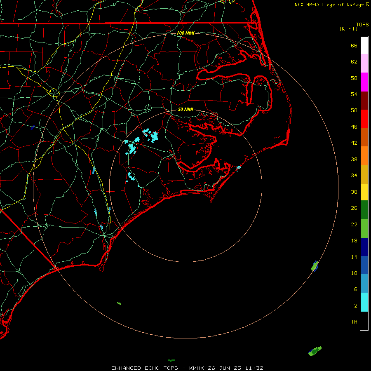The height and width of the screenshot is (371, 371).
Task: Click the magenta 58 kft legend swatch
Action: click(364, 82)
